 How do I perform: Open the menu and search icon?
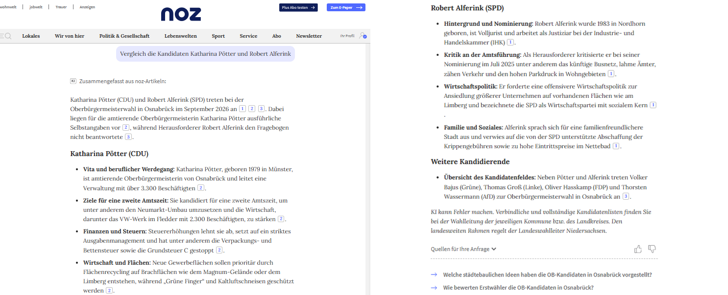pyautogui.click(x=5, y=36)
